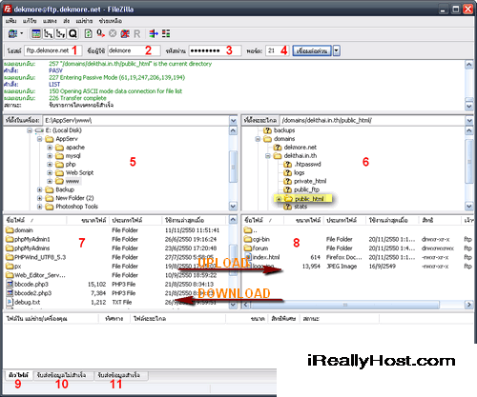The height and width of the screenshot is (397, 477).
Task: Select the www folder in local tree
Action: click(73, 181)
